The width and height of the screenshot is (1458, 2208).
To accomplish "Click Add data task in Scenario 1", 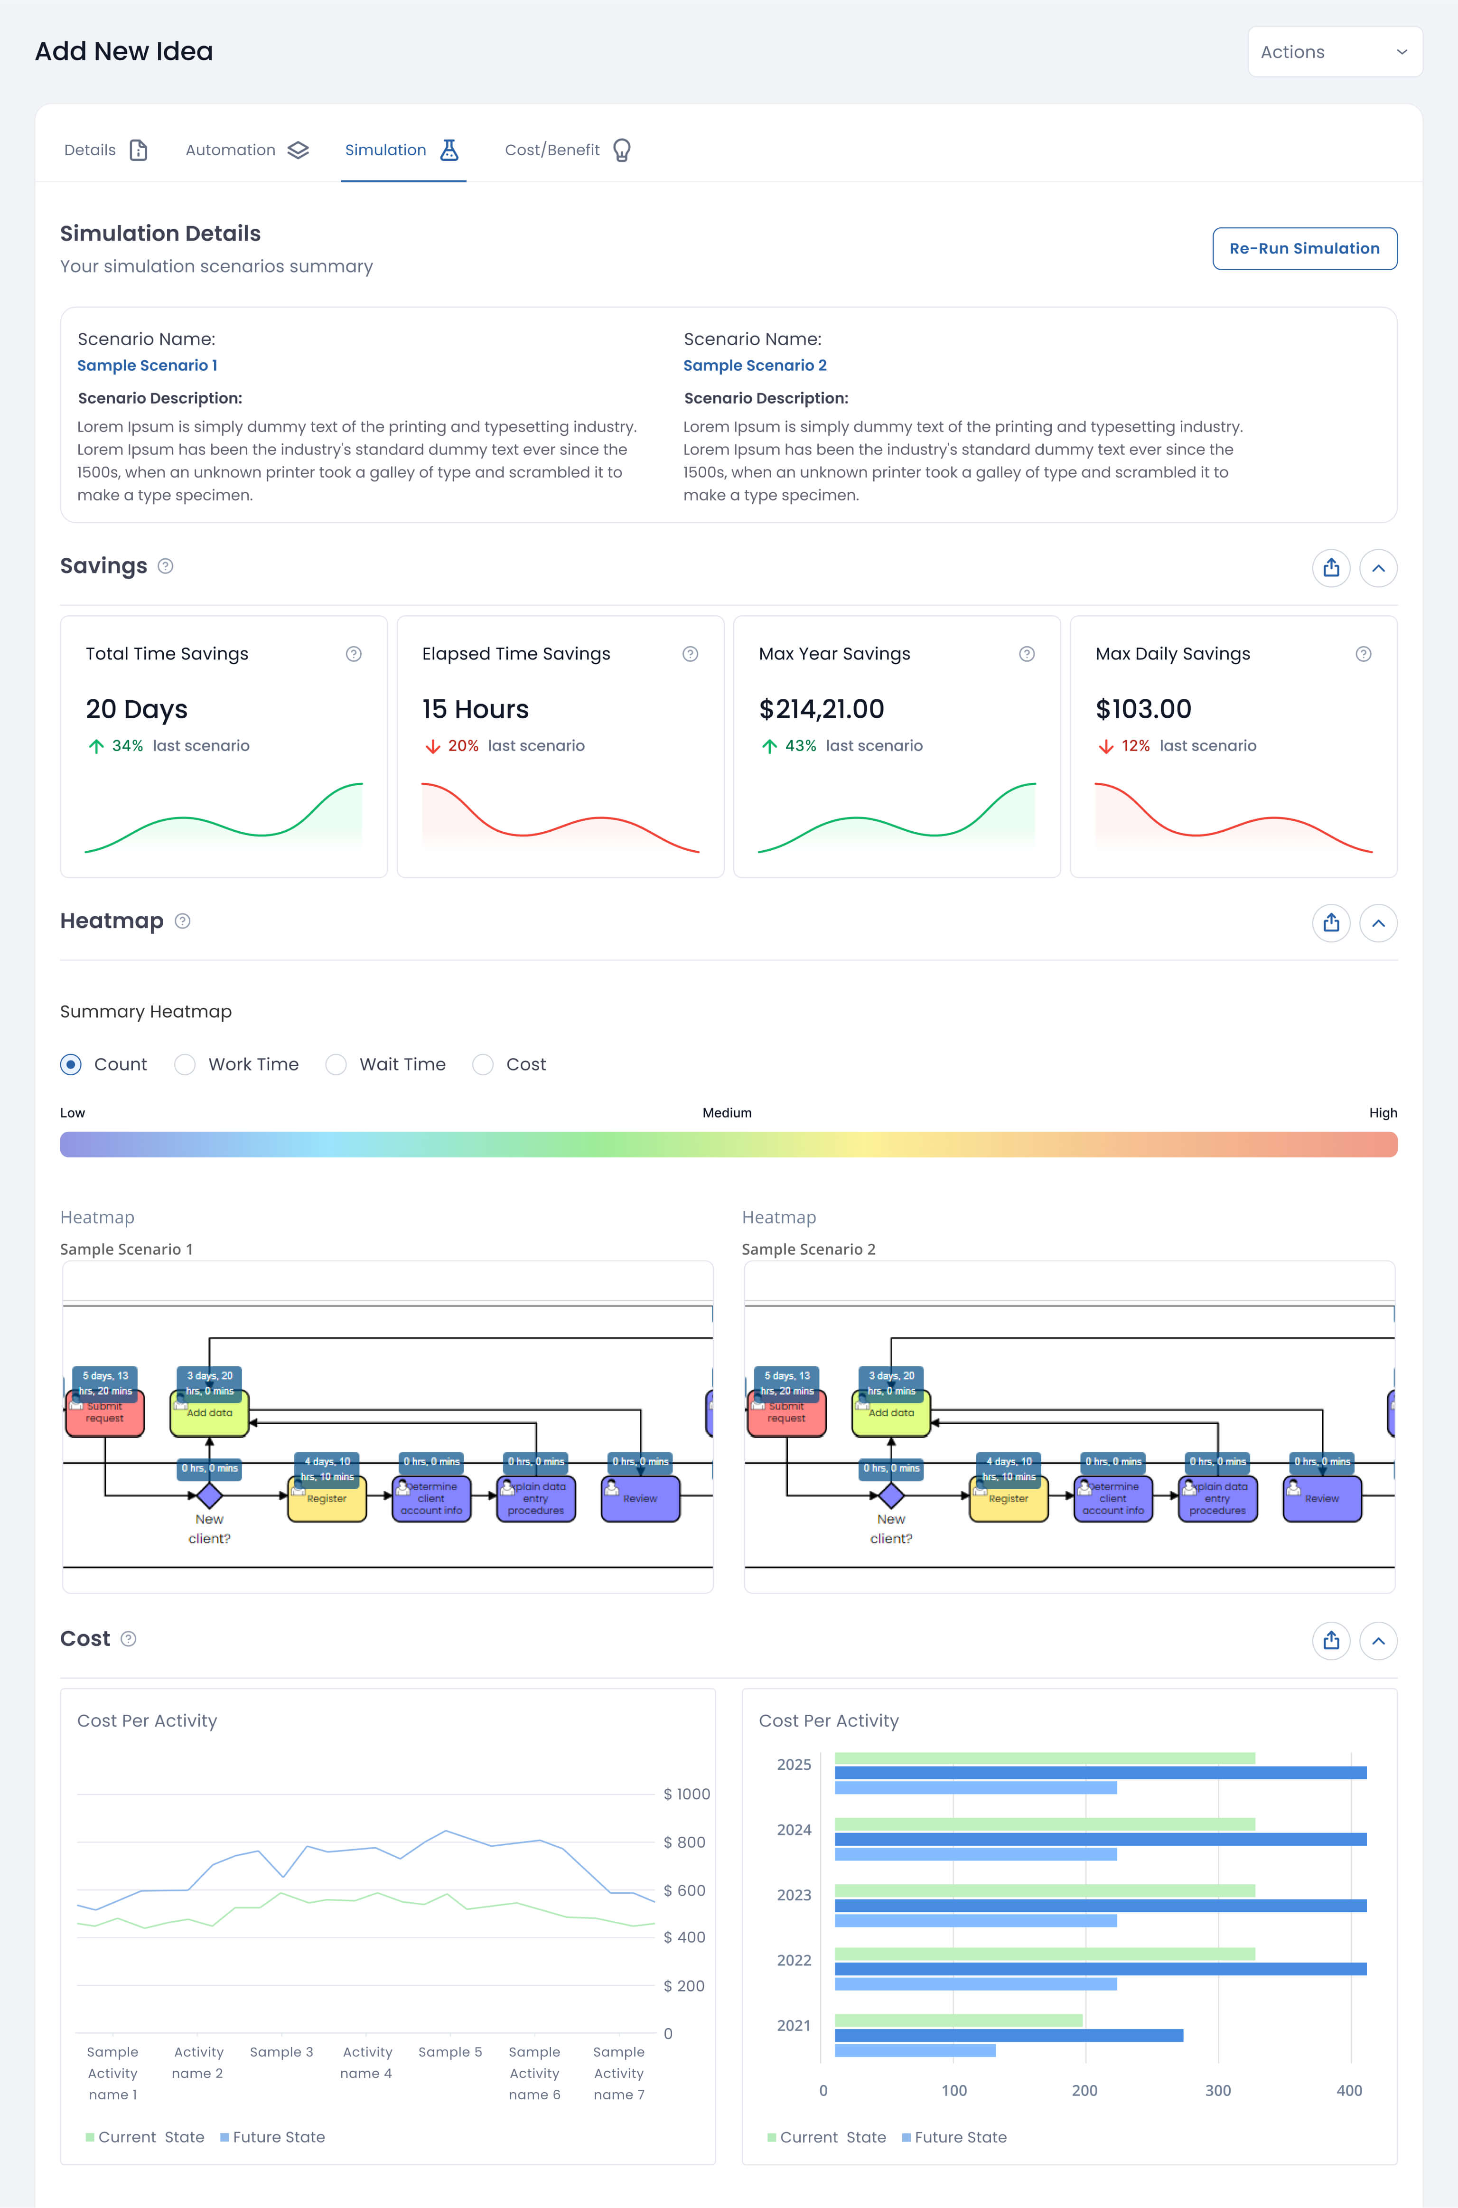I will point(209,1414).
